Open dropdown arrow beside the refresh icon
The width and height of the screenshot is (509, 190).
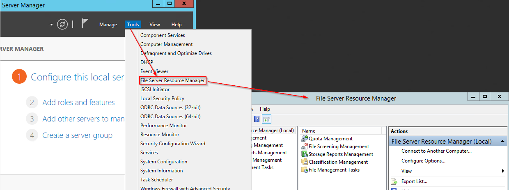(x=51, y=25)
